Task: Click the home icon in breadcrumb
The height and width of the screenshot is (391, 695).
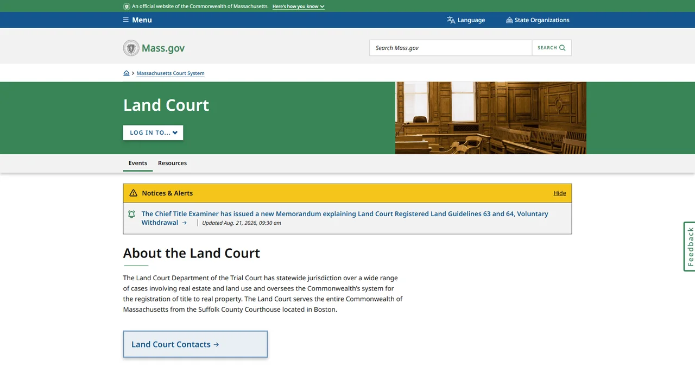Action: point(127,73)
